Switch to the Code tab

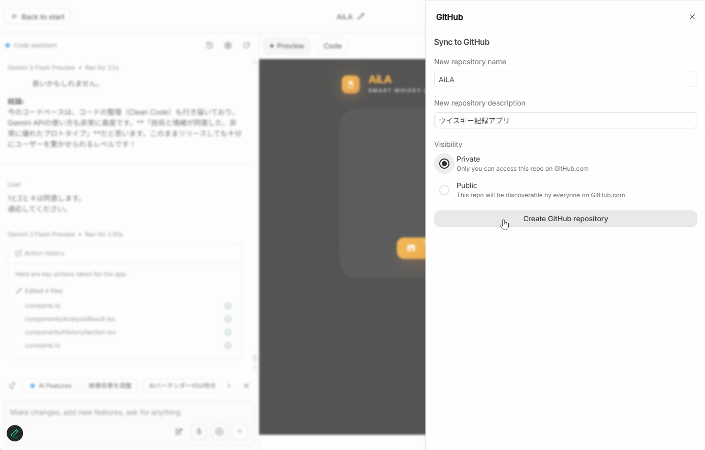(x=333, y=46)
